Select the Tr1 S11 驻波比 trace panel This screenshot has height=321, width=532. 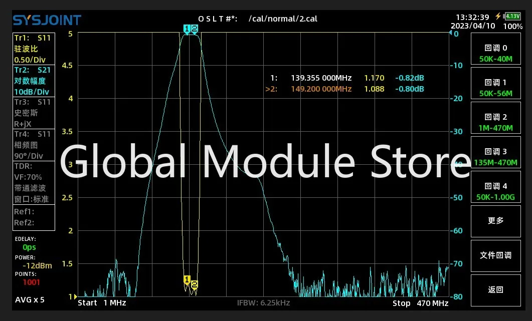click(34, 49)
